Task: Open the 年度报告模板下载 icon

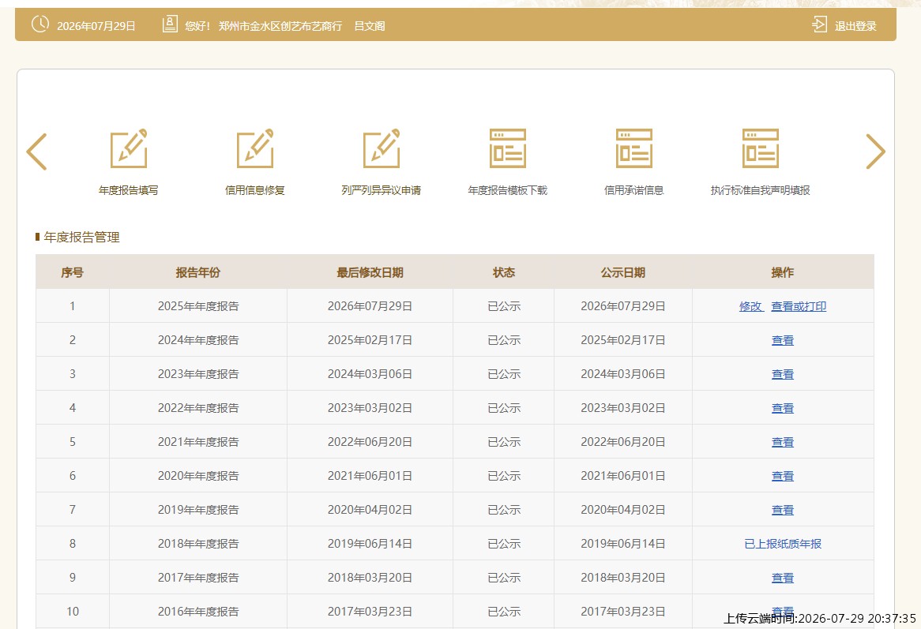Action: click(507, 148)
